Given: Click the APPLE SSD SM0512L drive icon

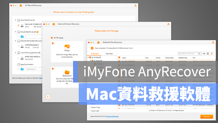Looking at the screenshot, I should pyautogui.click(x=22, y=58).
